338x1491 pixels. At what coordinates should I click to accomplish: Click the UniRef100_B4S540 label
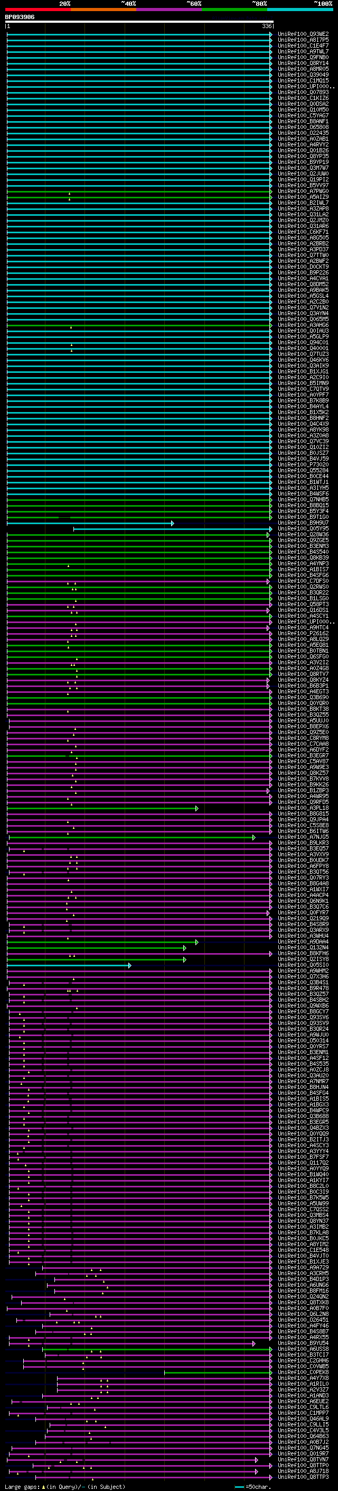click(303, 552)
